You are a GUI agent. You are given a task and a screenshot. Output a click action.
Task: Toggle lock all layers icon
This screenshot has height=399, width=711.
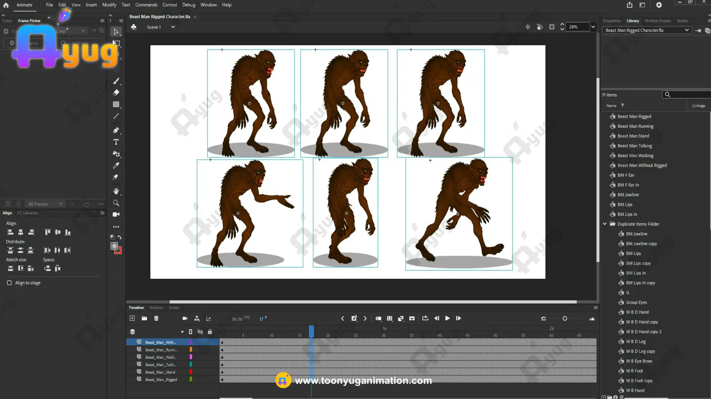210,332
